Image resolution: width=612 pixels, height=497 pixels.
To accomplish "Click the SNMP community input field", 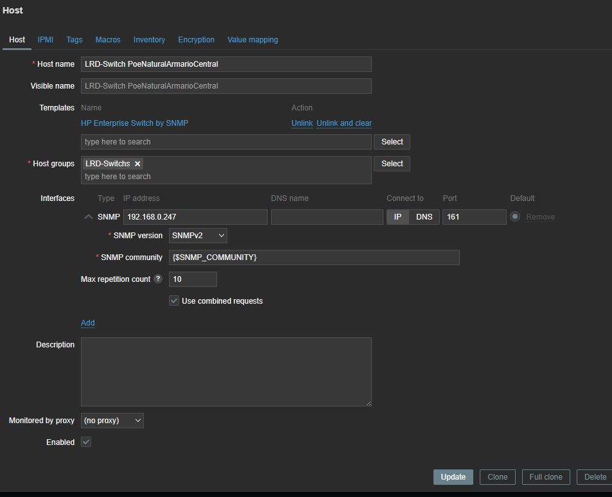I will pyautogui.click(x=314, y=257).
